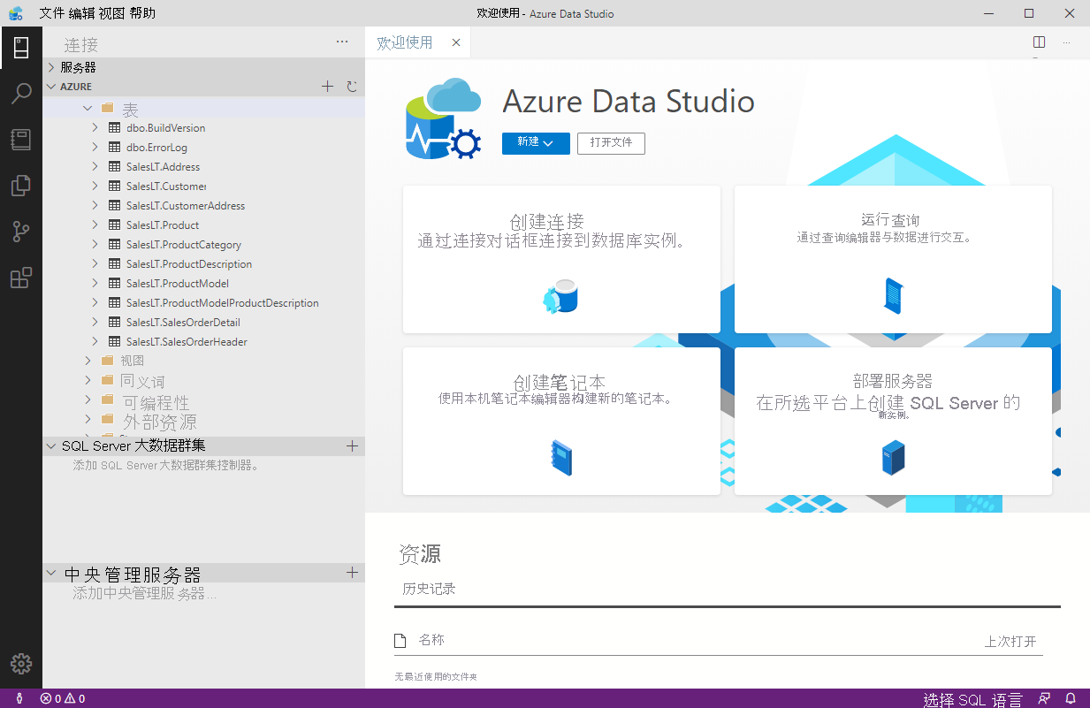Click the 打开文件 (Open File) button
The height and width of the screenshot is (708, 1090).
[x=611, y=143]
